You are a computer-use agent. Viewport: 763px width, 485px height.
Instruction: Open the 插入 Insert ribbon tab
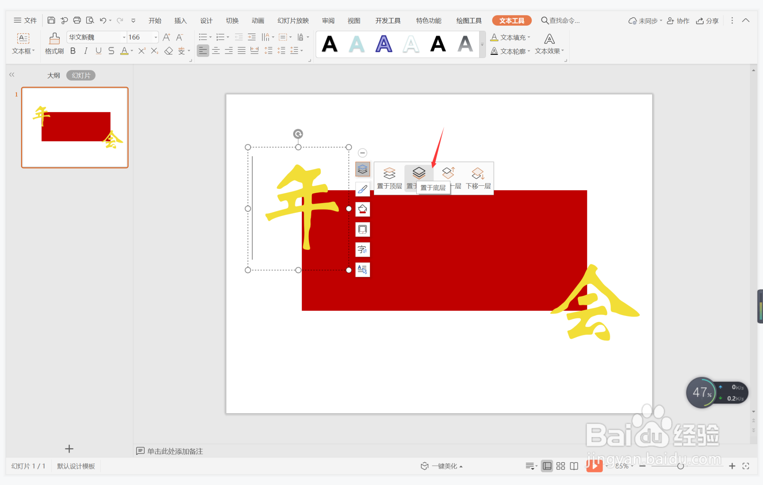coord(180,21)
